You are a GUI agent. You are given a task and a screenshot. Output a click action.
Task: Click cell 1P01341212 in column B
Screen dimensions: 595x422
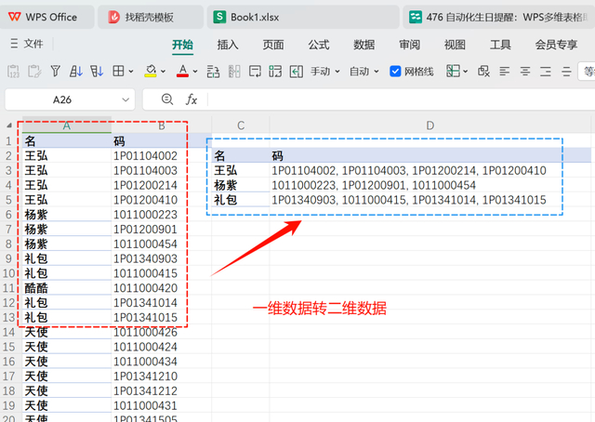point(161,391)
